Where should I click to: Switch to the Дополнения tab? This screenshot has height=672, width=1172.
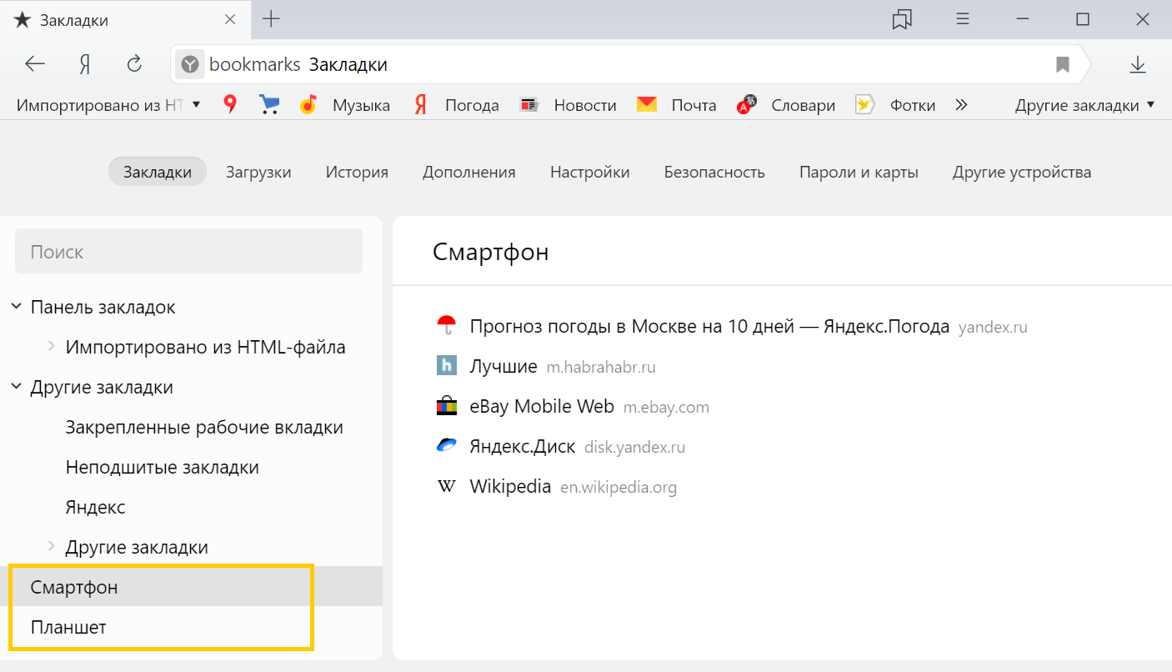pyautogui.click(x=468, y=173)
